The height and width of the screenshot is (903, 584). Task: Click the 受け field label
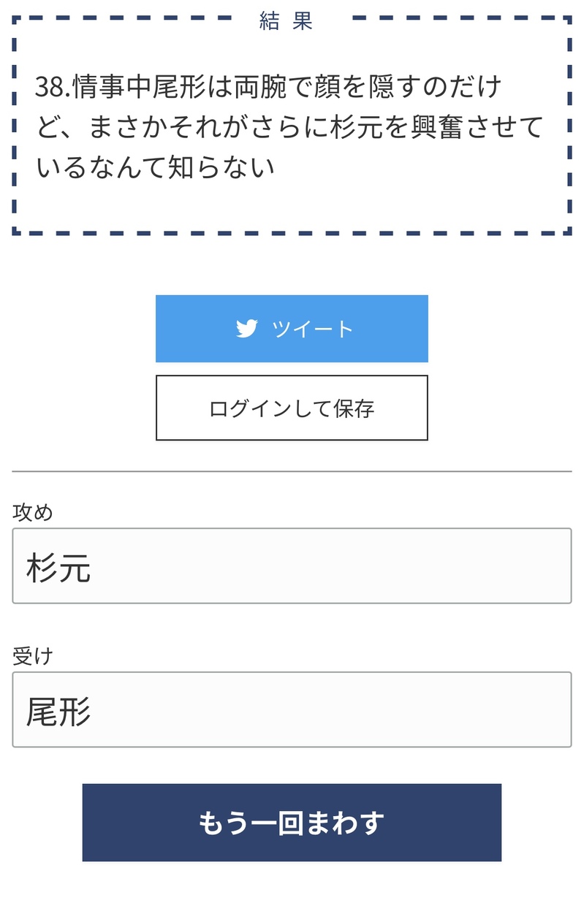(x=33, y=656)
